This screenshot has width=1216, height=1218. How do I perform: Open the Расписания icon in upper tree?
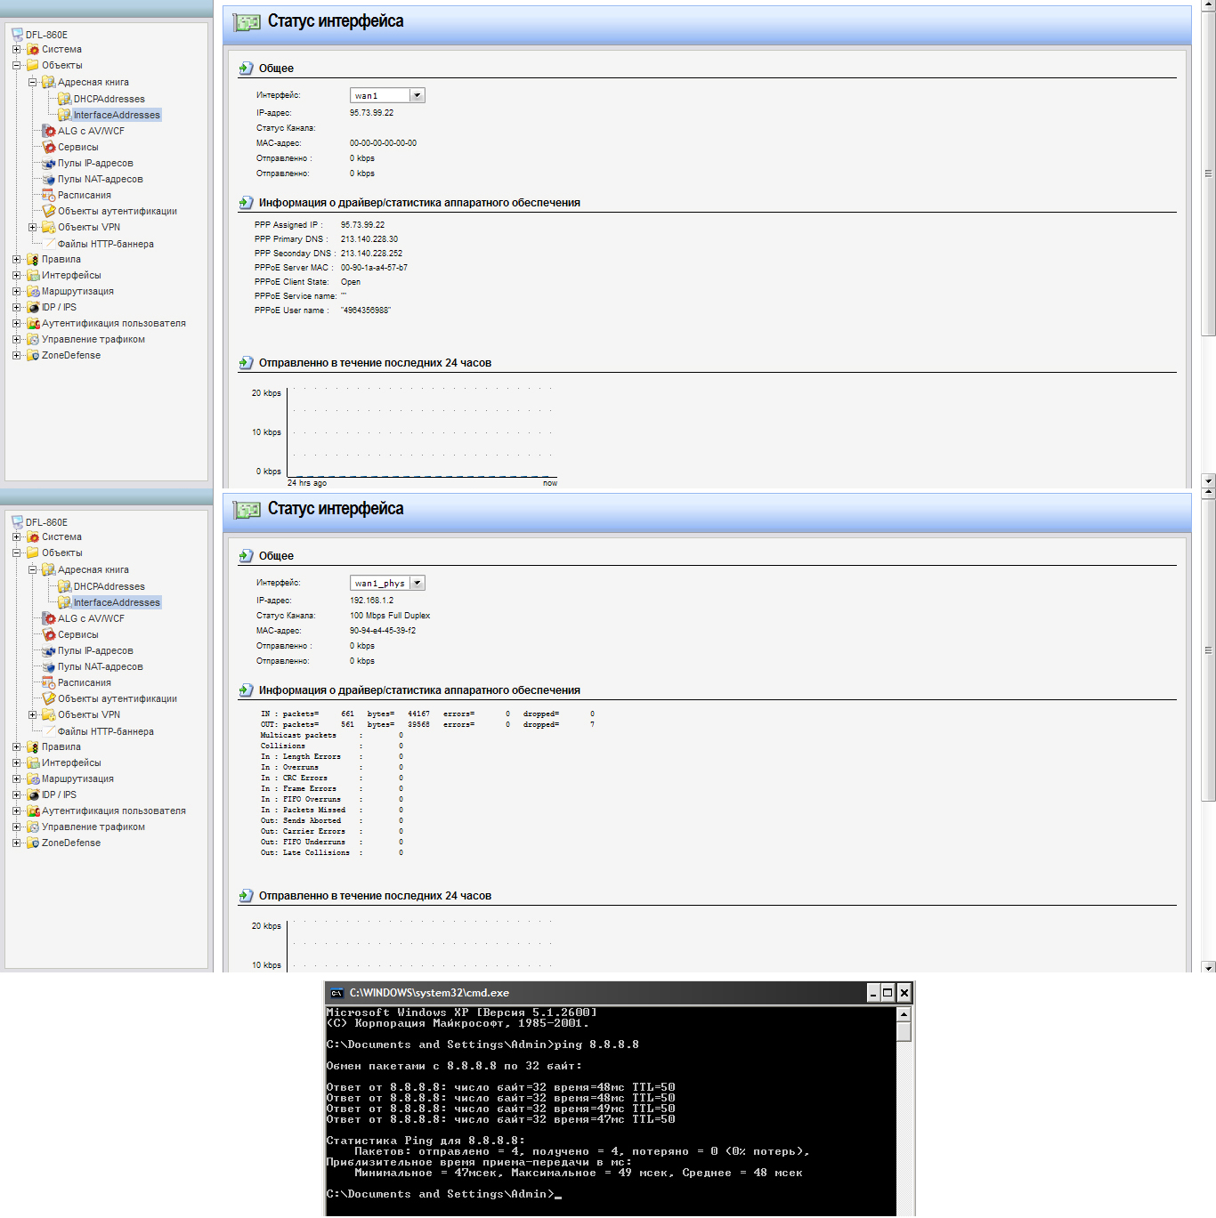[x=49, y=195]
